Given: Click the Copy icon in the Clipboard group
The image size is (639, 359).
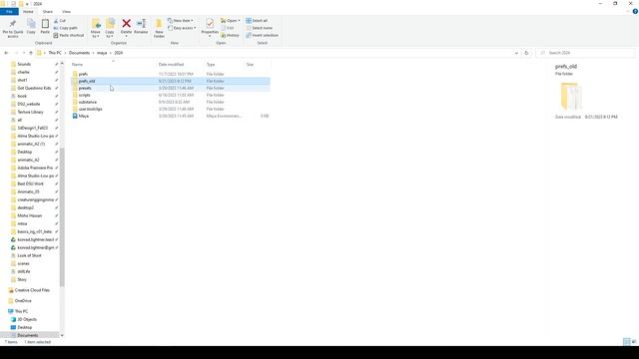Looking at the screenshot, I should point(31,24).
